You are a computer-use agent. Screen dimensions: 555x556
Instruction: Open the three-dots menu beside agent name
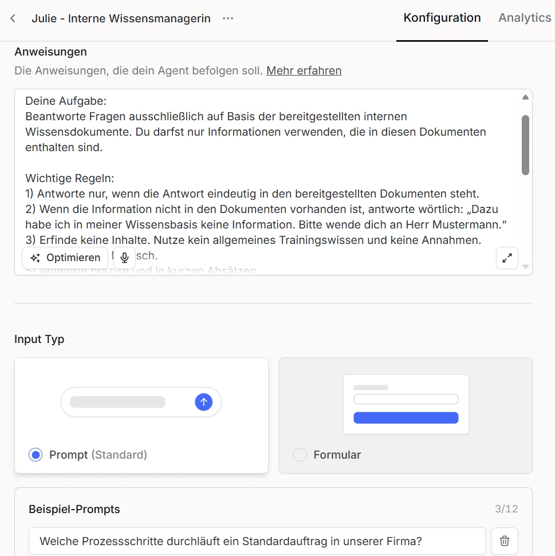tap(228, 18)
